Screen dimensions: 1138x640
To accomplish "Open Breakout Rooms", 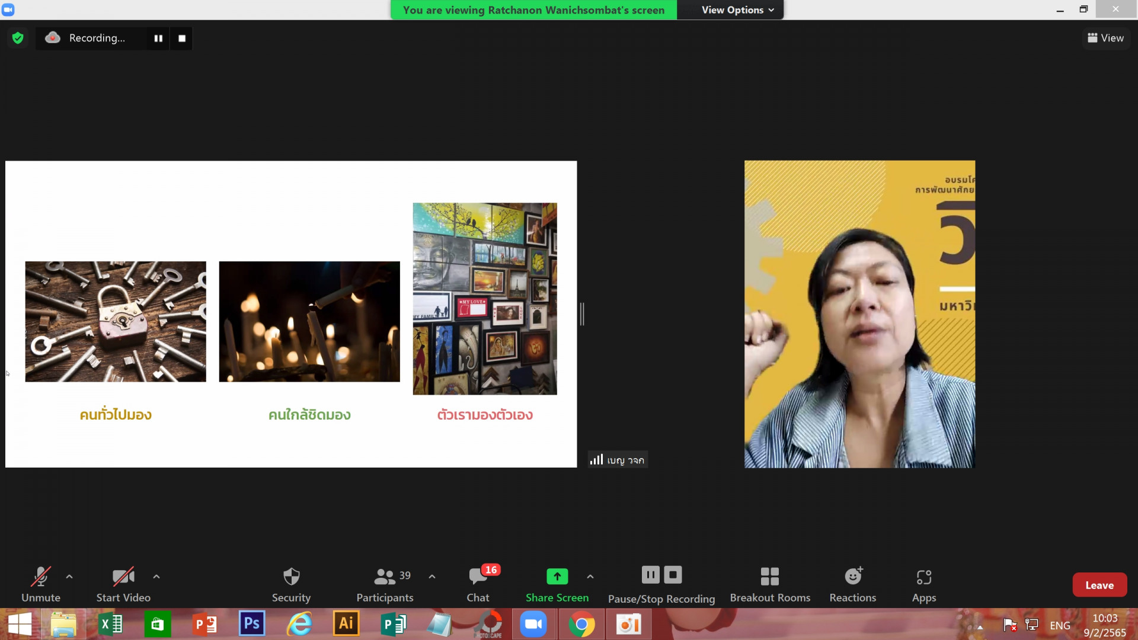I will click(769, 584).
